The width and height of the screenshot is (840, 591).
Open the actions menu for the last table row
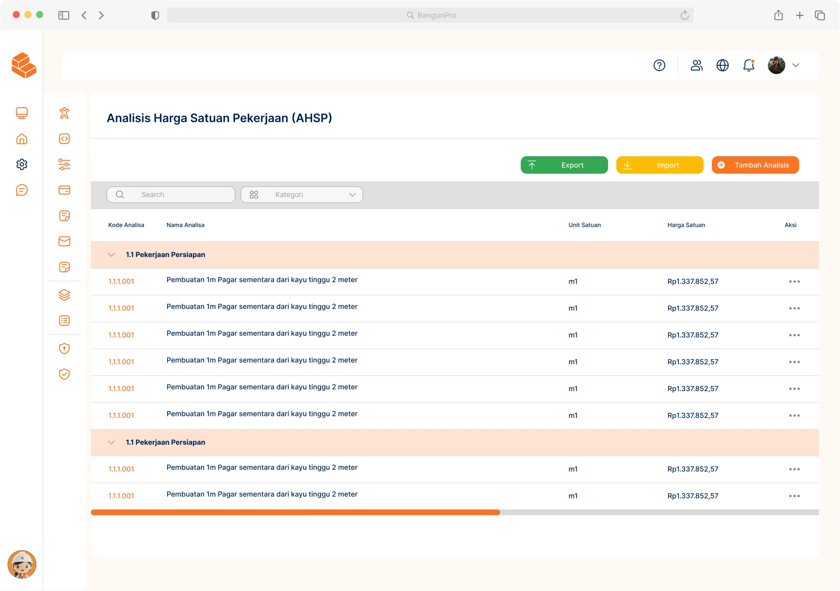pyautogui.click(x=794, y=496)
